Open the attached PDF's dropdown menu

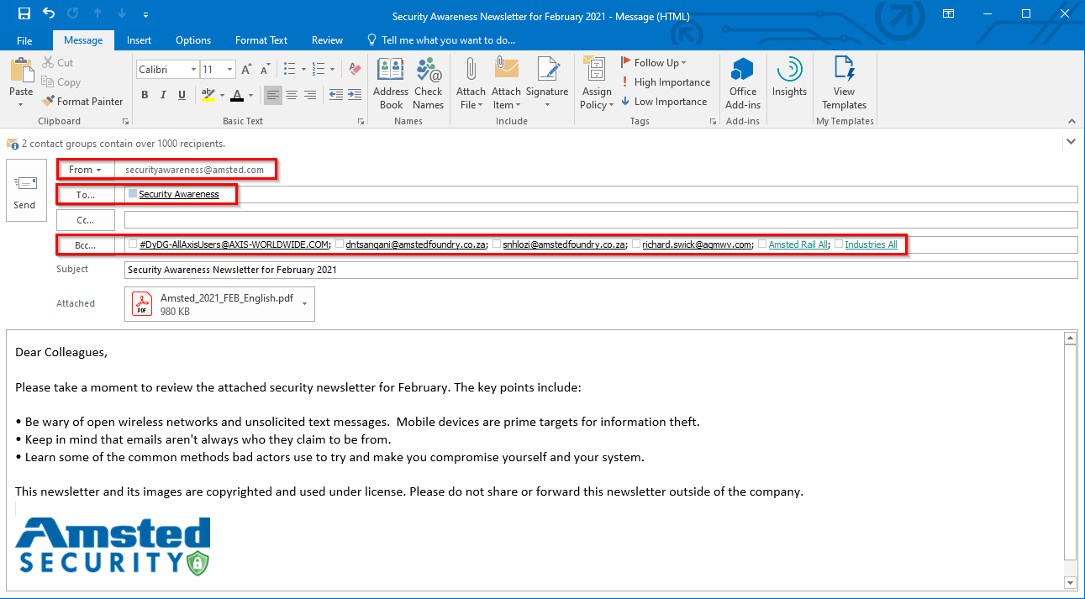pos(306,304)
